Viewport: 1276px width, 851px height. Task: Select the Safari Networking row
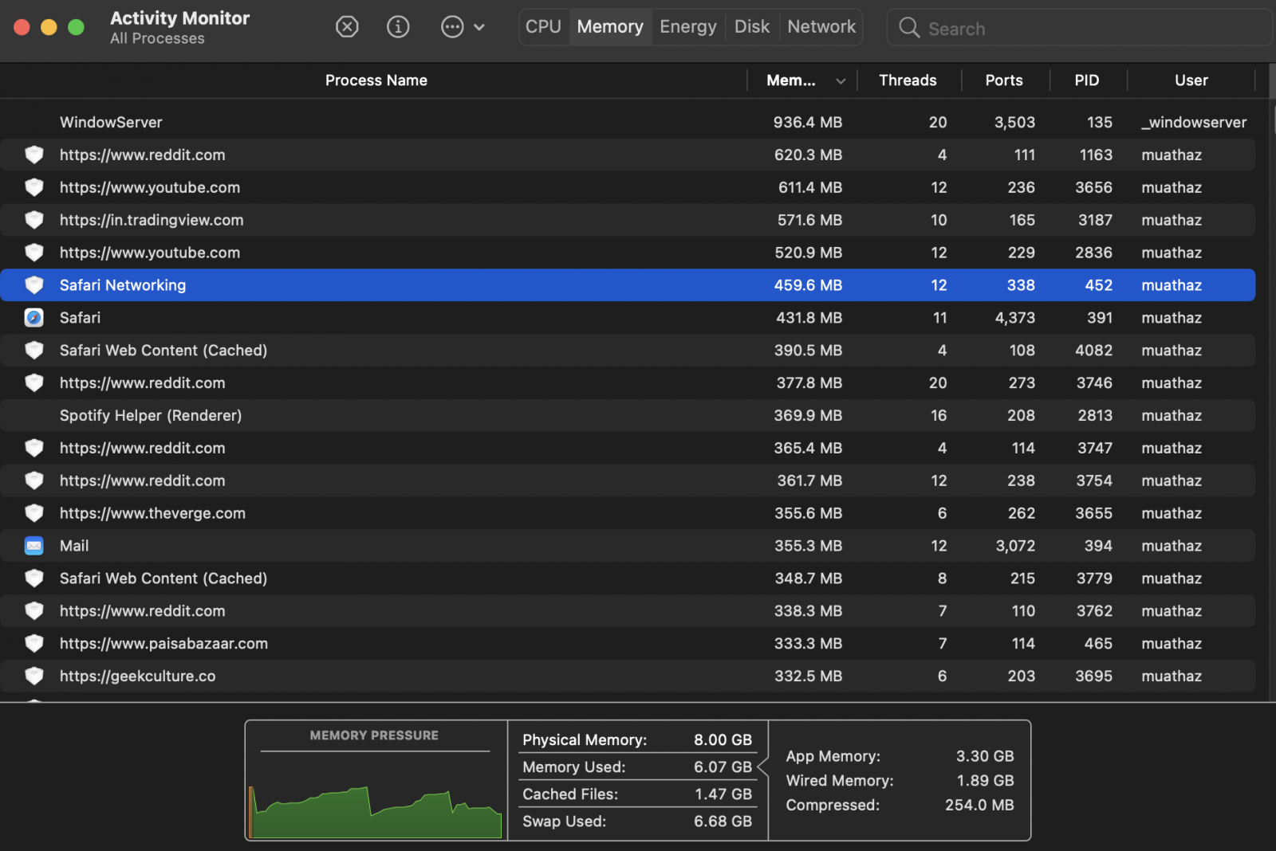(x=628, y=285)
